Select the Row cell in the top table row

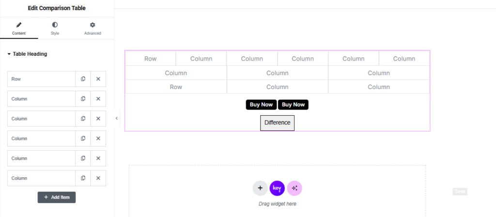click(x=151, y=59)
